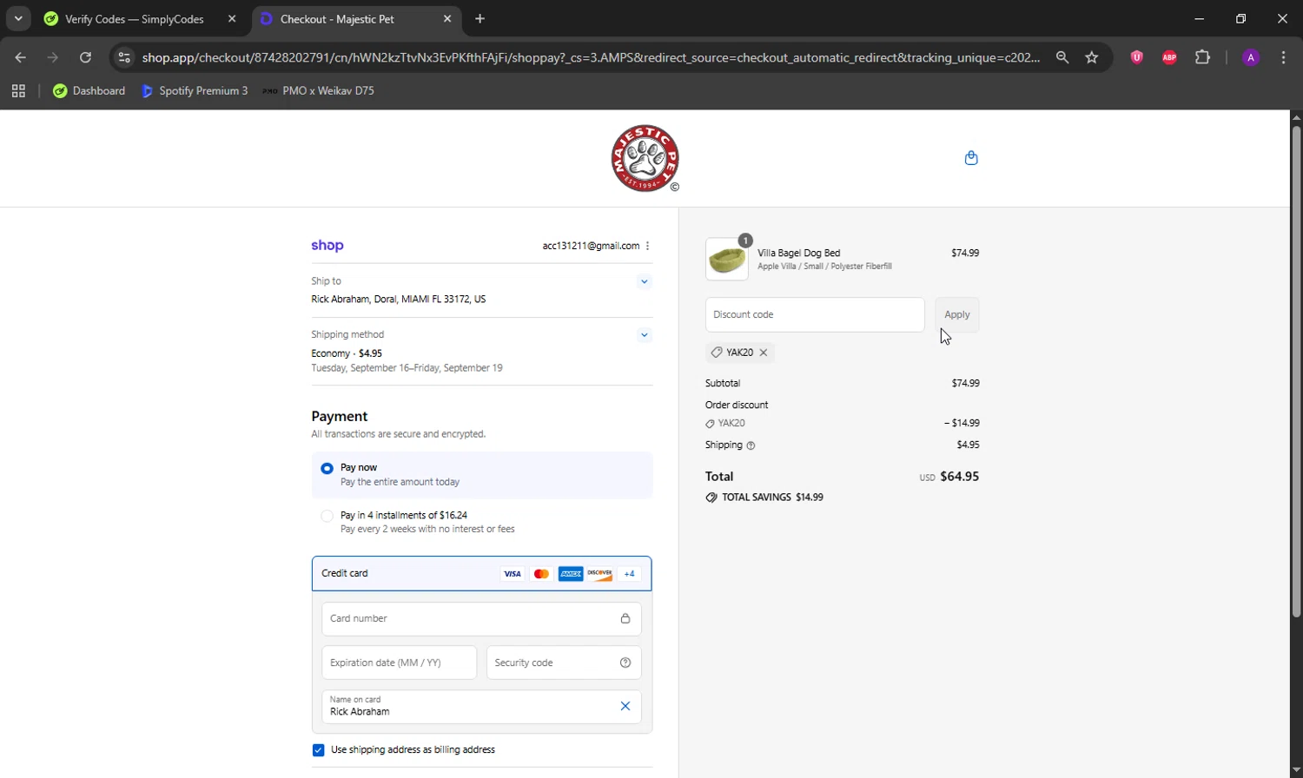
Task: Open the tab search dropdown
Action: (18, 18)
